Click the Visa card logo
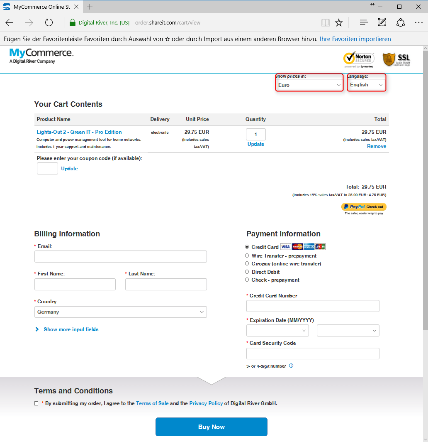428x442 pixels. coord(286,247)
